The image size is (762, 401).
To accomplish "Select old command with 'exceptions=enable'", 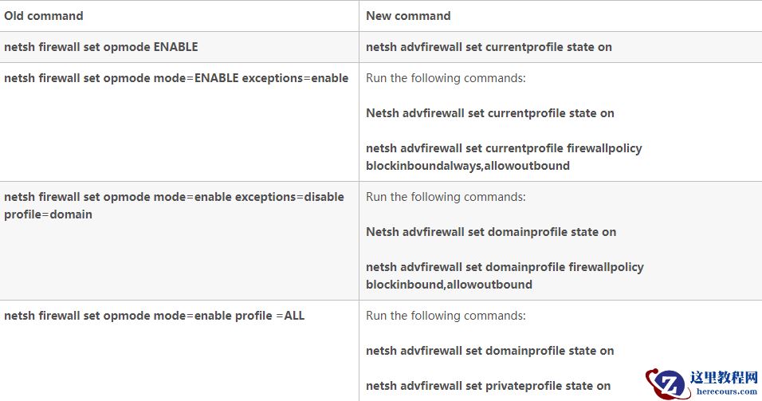I will click(176, 78).
